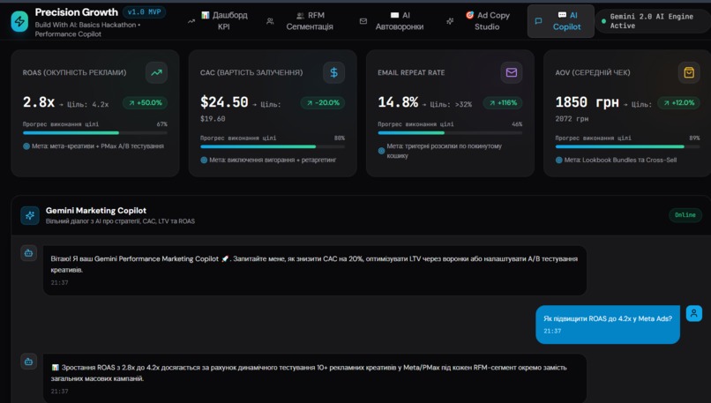711x403 pixels.
Task: Click the bot avatar beside the greeting
Action: click(28, 253)
